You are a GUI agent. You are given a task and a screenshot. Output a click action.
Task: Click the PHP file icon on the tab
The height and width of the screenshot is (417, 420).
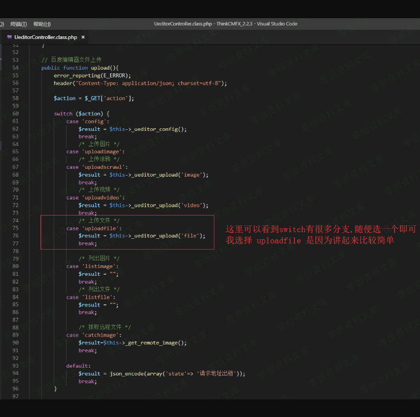(x=9, y=37)
